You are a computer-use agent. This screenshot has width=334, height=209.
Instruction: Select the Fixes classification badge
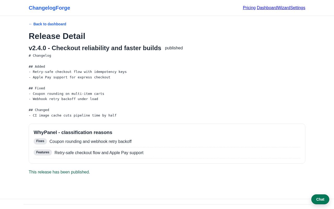click(x=40, y=141)
